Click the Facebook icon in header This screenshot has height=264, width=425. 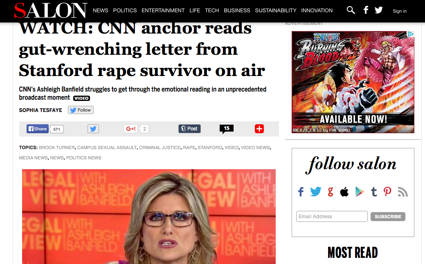coord(366,10)
